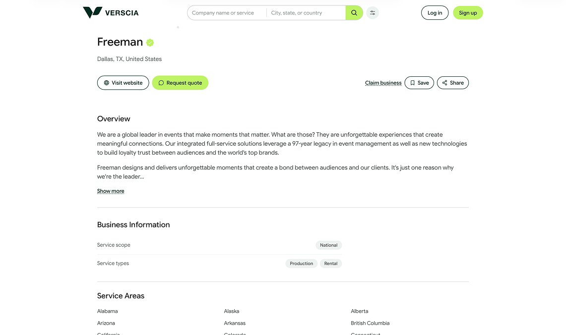The height and width of the screenshot is (335, 566).
Task: Click the magnifier search button
Action: (x=354, y=12)
